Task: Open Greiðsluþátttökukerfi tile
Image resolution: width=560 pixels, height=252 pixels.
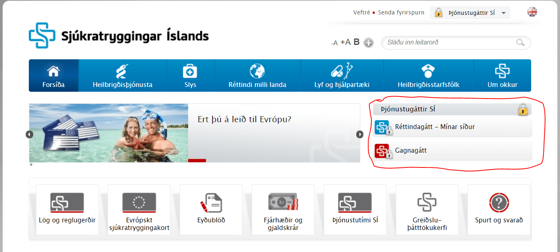Action: 427,210
